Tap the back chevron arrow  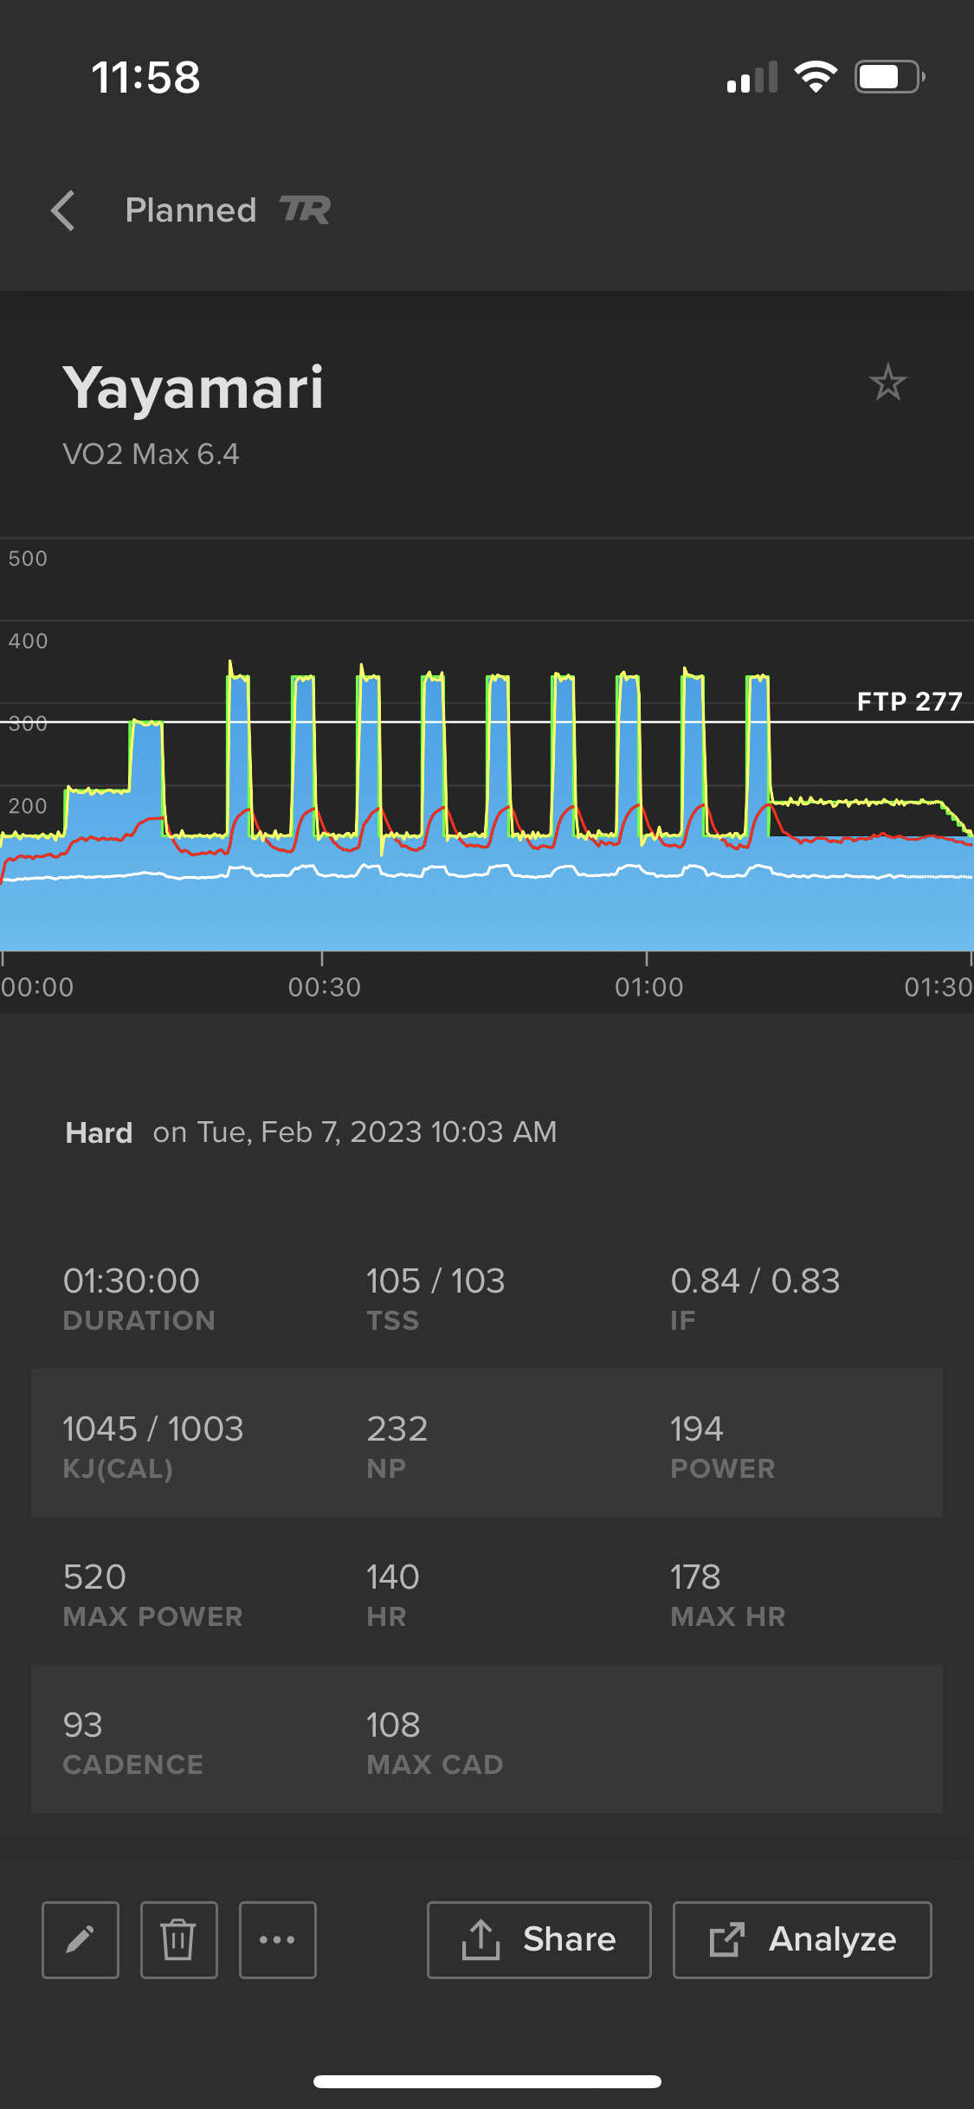click(63, 210)
